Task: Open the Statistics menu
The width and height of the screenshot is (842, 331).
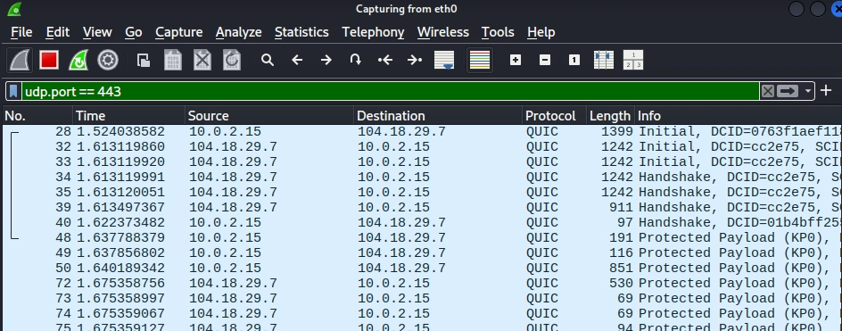Action: pos(301,32)
